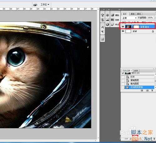Screen dimensions: 156x143
Task: Toggle visibility of the Background layer
Action: [123, 31]
